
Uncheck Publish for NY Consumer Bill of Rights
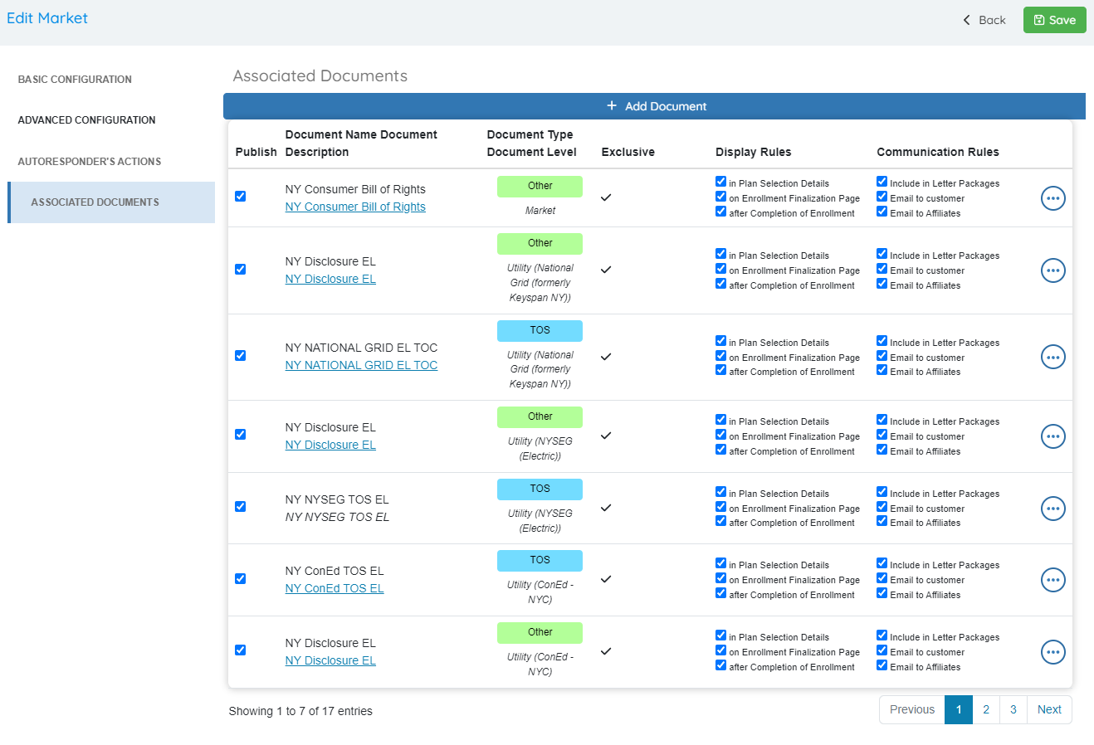pos(240,197)
